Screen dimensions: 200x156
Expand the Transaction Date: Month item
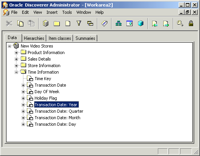click(23, 118)
